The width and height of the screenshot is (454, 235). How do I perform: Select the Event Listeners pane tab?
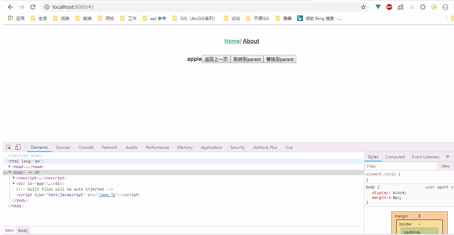tap(425, 157)
